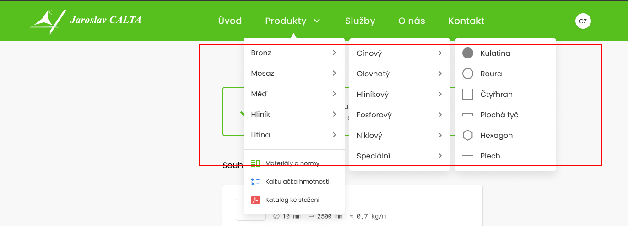
Task: Click the Katalog ke stažení PDF icon
Action: 255,200
